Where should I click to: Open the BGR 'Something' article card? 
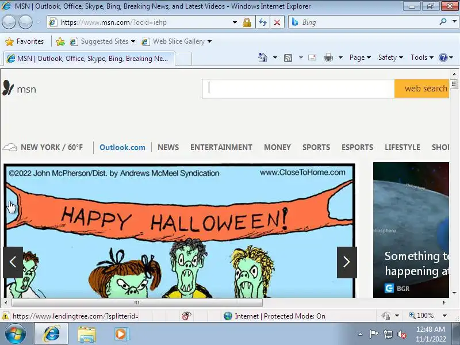tap(411, 230)
